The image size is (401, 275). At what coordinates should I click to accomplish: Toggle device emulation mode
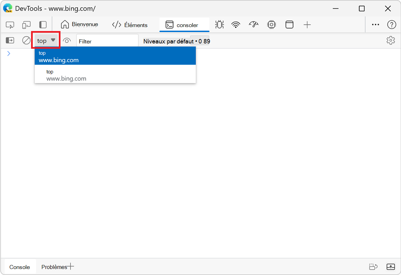click(x=26, y=24)
